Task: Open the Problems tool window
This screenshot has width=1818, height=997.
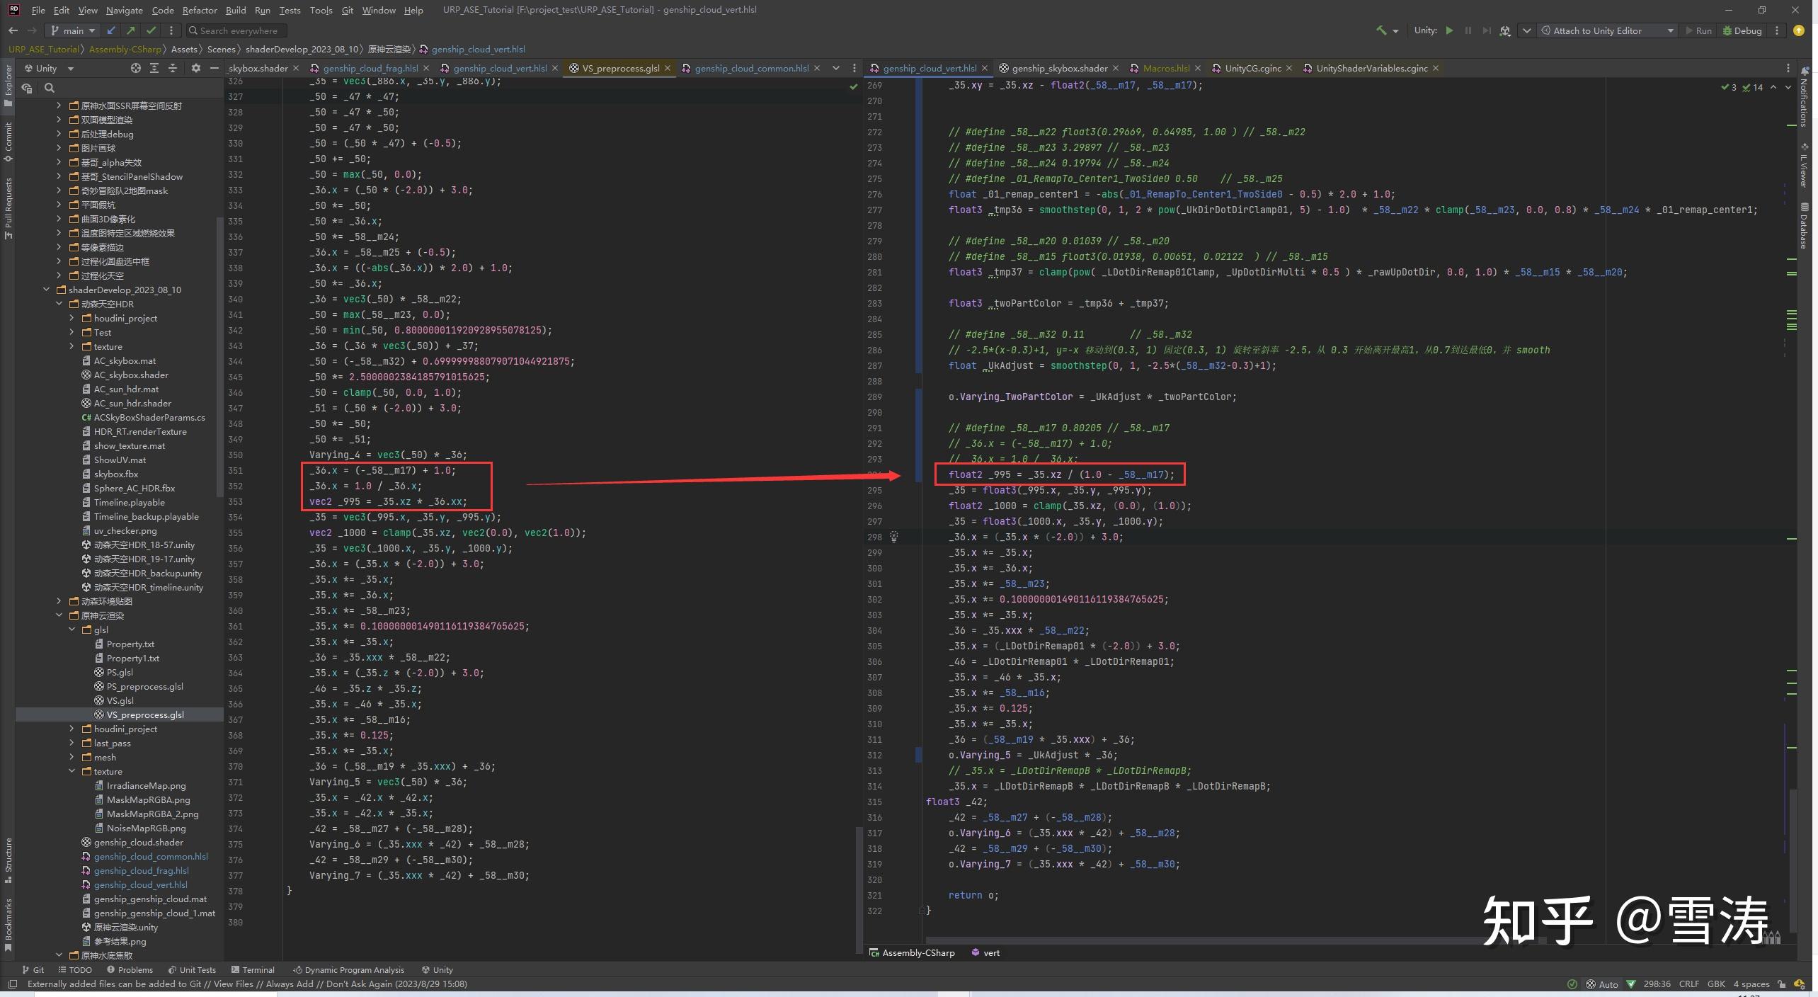Action: click(129, 970)
